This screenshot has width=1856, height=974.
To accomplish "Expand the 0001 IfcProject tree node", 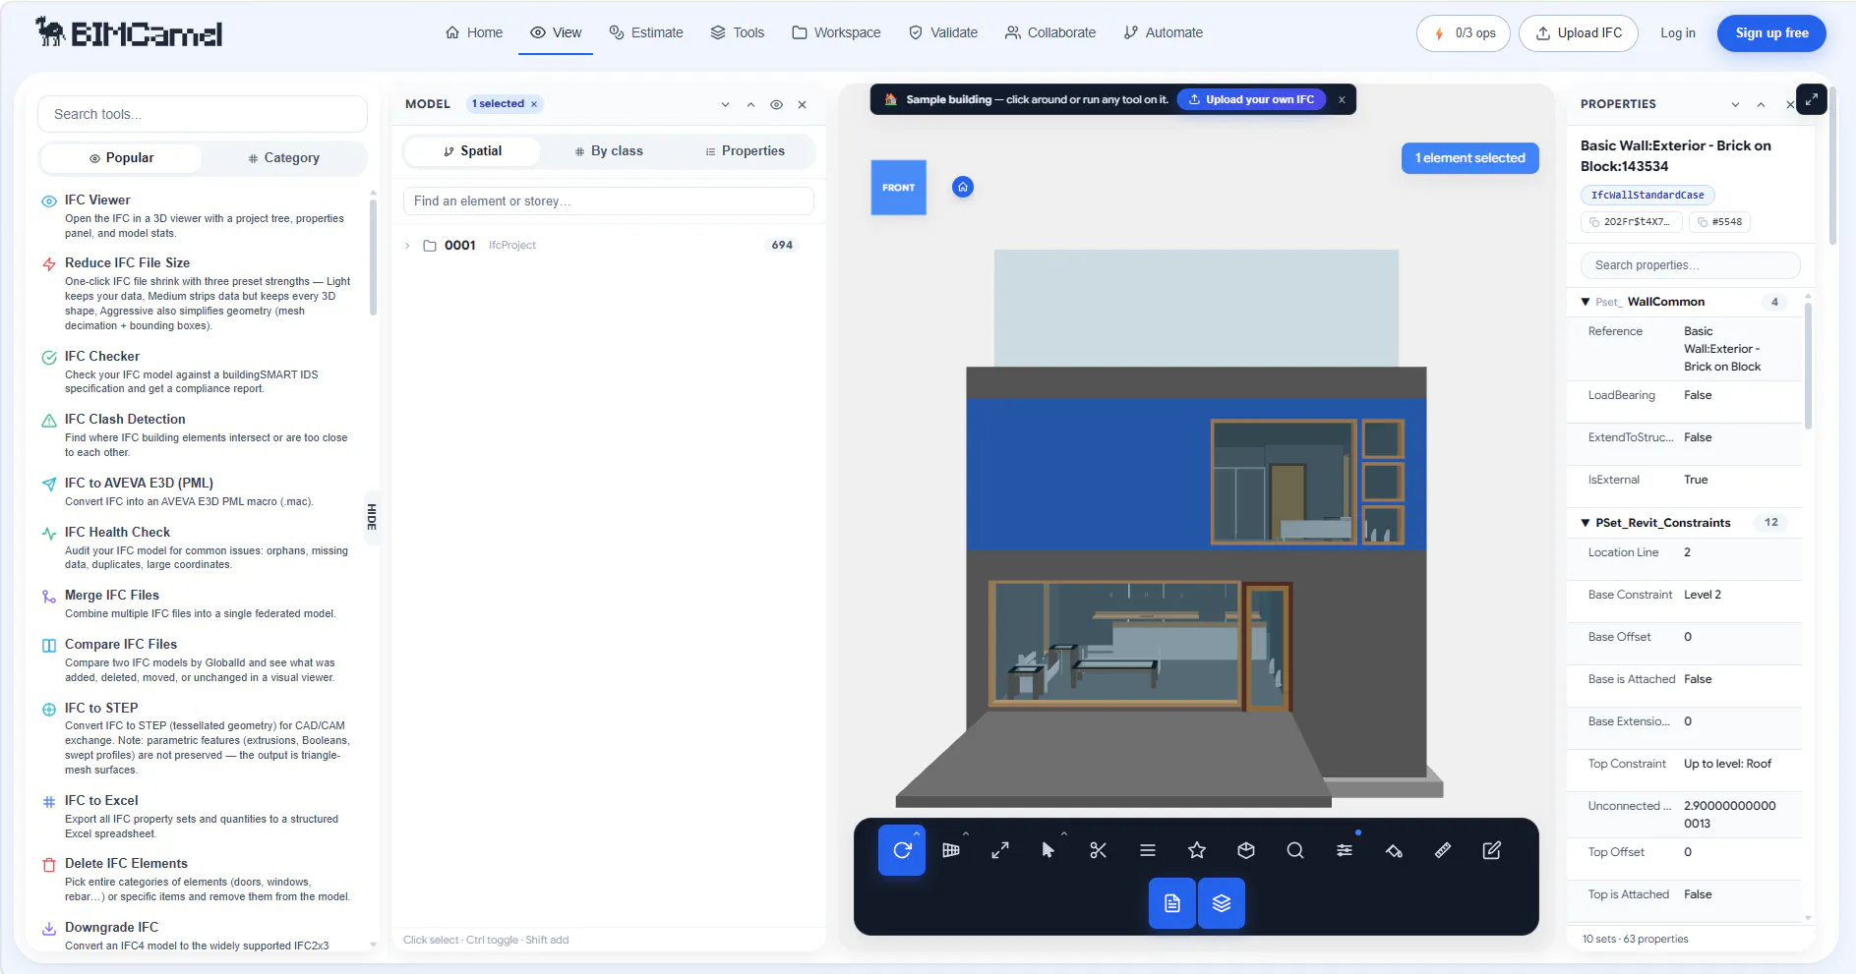I will [x=407, y=246].
